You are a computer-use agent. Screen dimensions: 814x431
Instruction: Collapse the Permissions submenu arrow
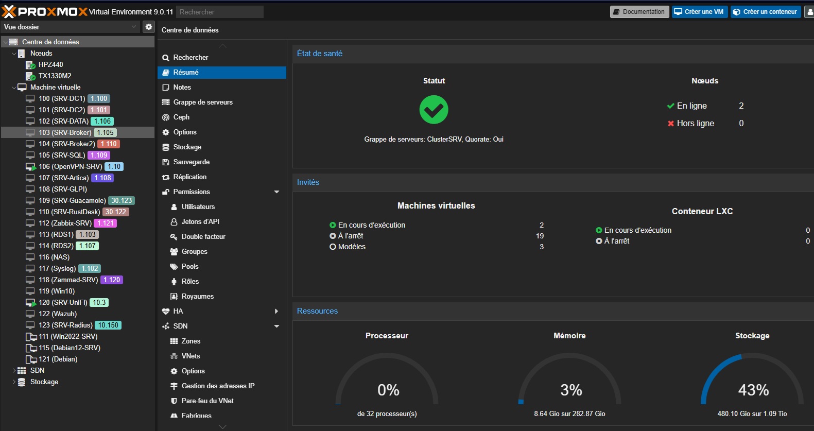(x=276, y=192)
